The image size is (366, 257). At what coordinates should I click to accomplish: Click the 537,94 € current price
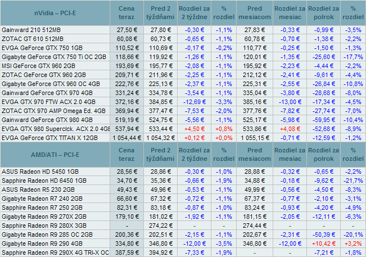click(x=126, y=129)
